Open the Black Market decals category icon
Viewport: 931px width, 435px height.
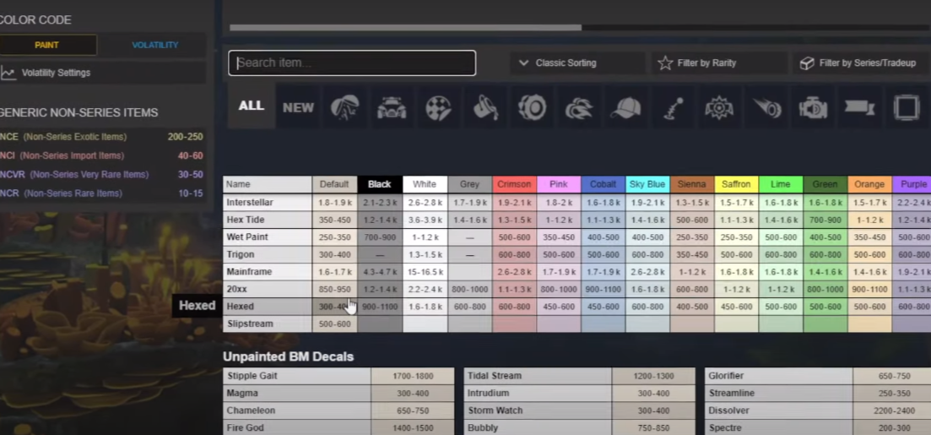tap(345, 107)
